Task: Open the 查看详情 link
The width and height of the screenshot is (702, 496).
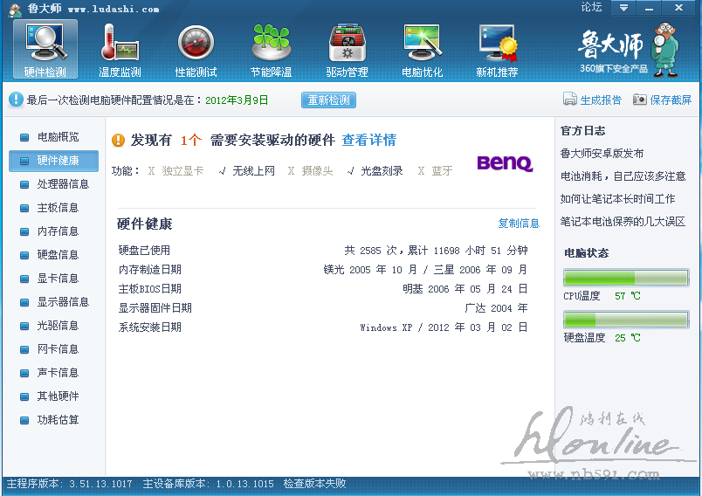Action: (x=368, y=140)
